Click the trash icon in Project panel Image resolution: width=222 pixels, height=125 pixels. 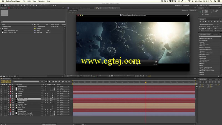(x=15, y=76)
